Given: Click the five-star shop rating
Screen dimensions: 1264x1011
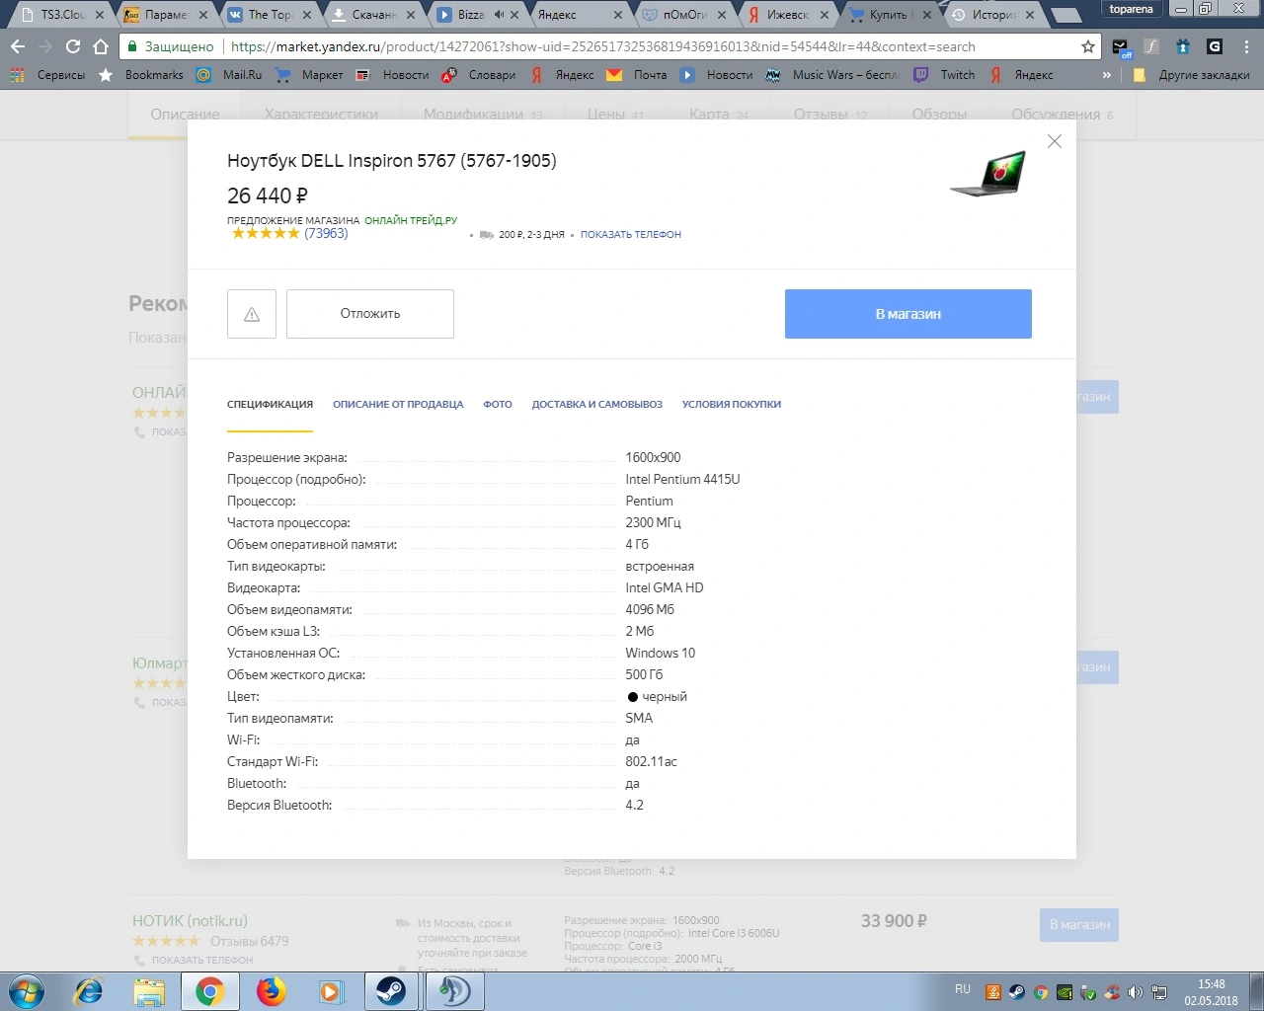Looking at the screenshot, I should (x=266, y=233).
